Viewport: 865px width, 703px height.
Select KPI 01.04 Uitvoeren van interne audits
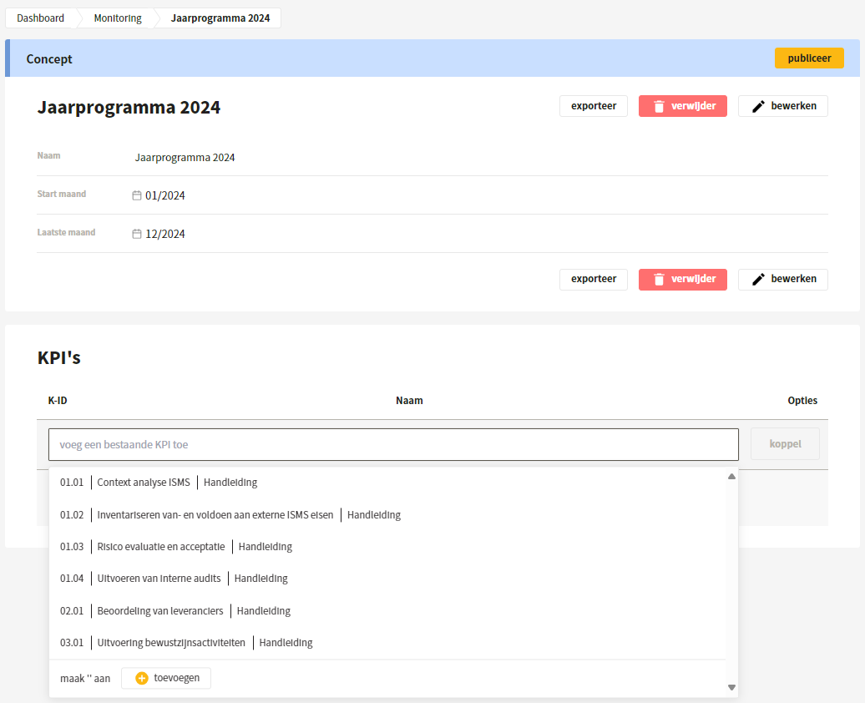387,579
